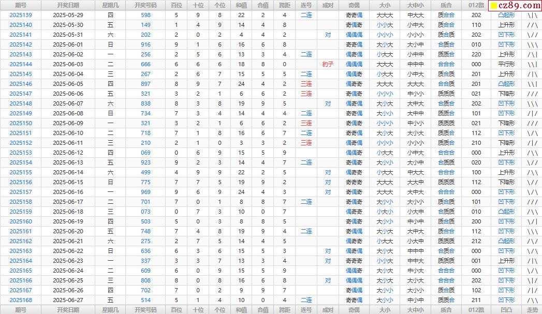Click 质质质 in row 2025156
Viewport: 542px width, 314px height.
pos(446,183)
